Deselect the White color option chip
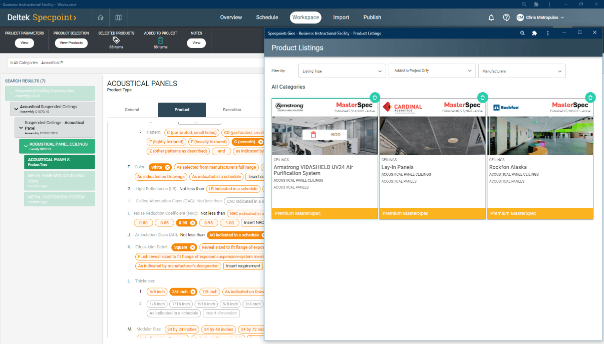Screen dimensions: 604x344 [167, 167]
